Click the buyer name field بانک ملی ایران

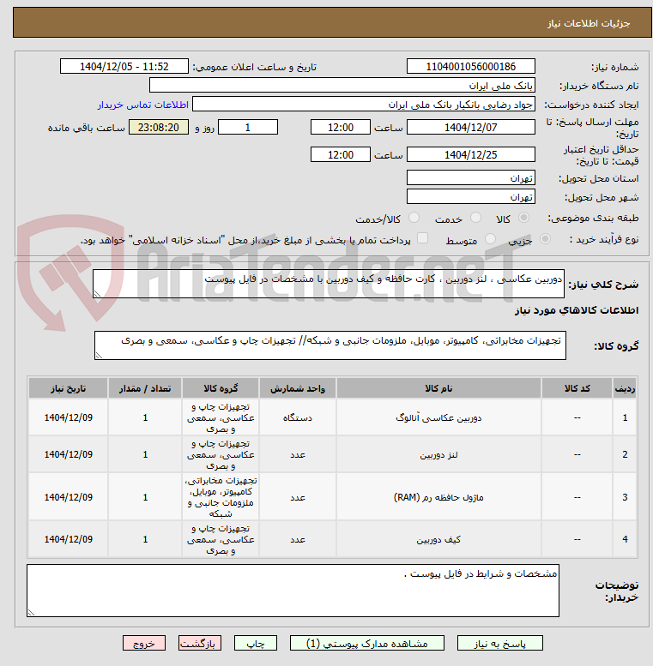pos(342,85)
